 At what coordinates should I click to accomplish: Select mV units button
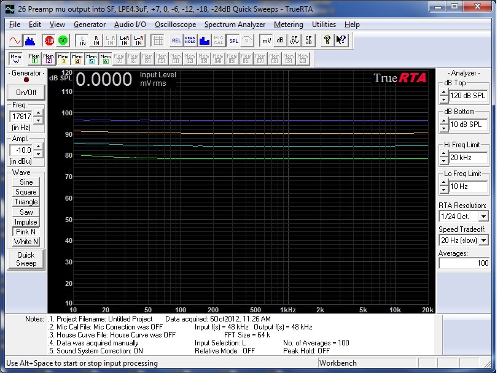[267, 40]
